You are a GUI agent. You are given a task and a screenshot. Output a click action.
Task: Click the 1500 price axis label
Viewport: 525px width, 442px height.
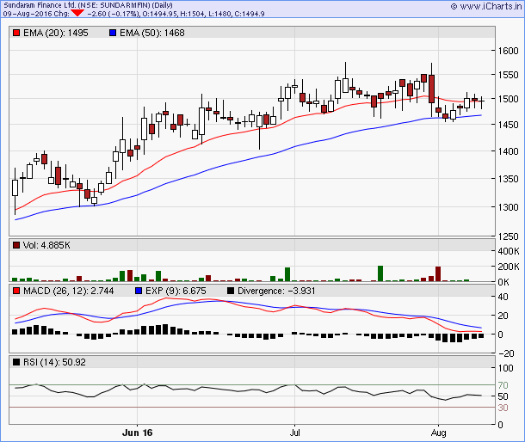(508, 100)
